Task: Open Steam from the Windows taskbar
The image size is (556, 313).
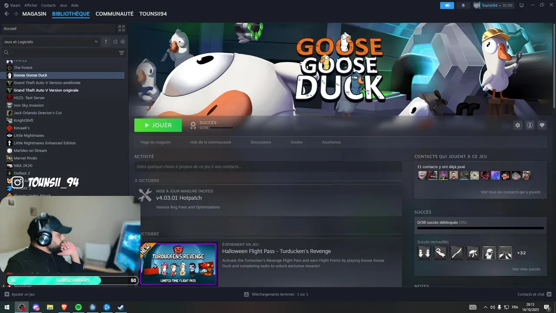Action: 120,307
